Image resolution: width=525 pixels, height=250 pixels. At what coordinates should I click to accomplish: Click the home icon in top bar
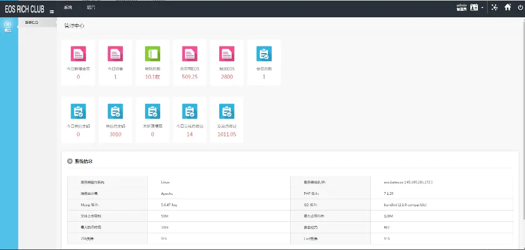coord(507,8)
